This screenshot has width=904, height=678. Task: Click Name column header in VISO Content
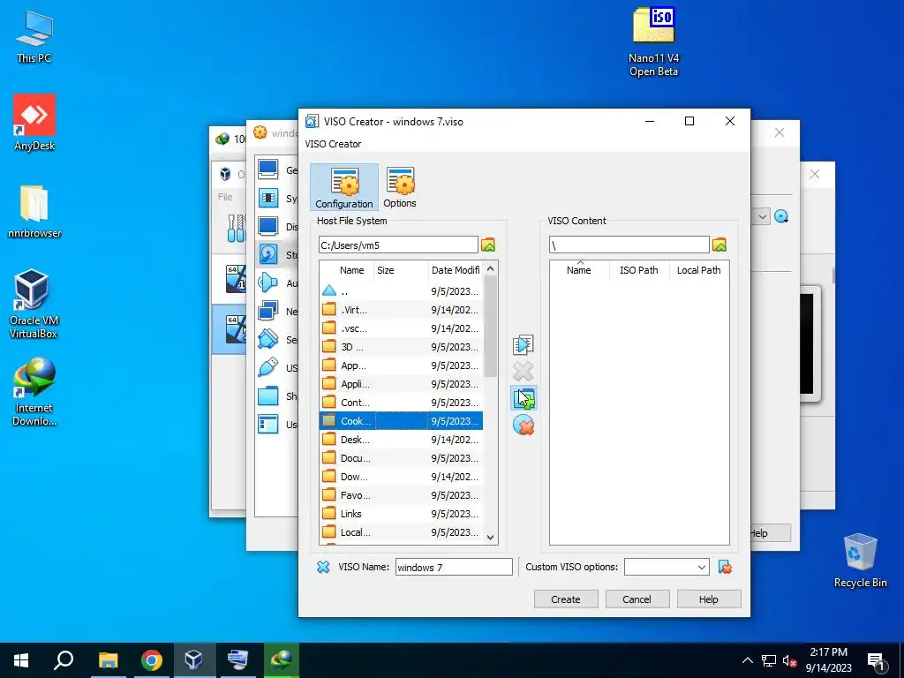click(x=579, y=270)
